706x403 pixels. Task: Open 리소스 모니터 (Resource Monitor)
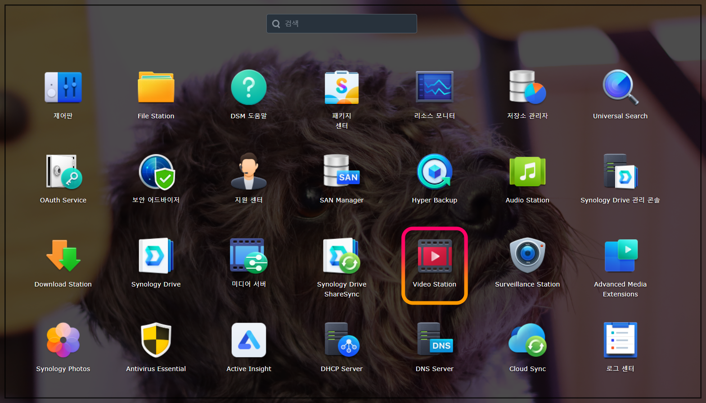pyautogui.click(x=435, y=88)
